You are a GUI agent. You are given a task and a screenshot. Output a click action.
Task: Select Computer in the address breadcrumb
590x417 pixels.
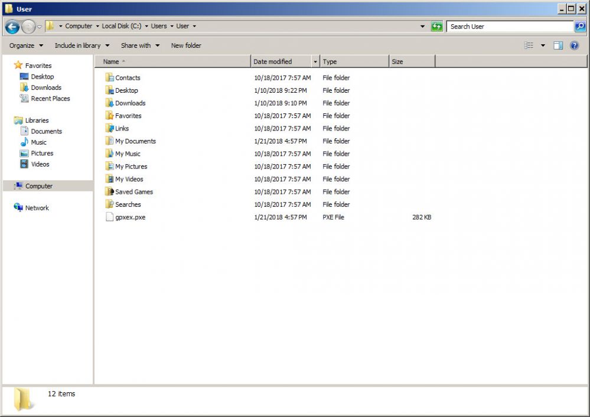pos(79,26)
